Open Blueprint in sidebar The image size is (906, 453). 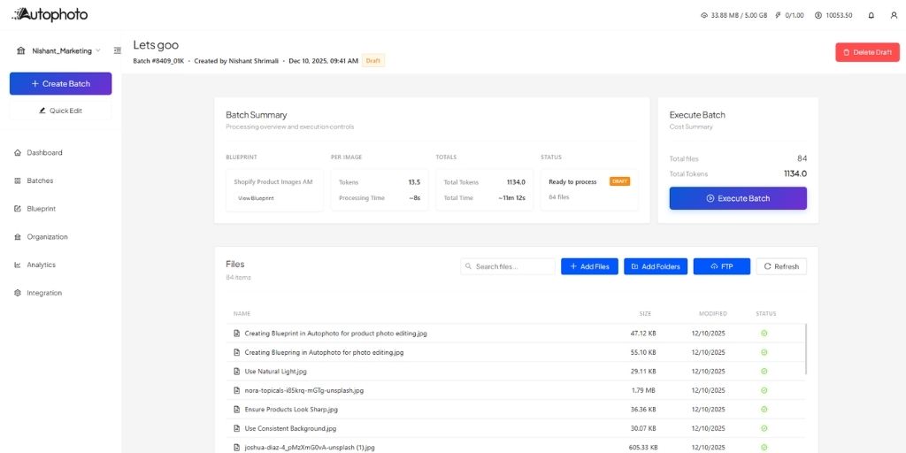[x=35, y=209]
